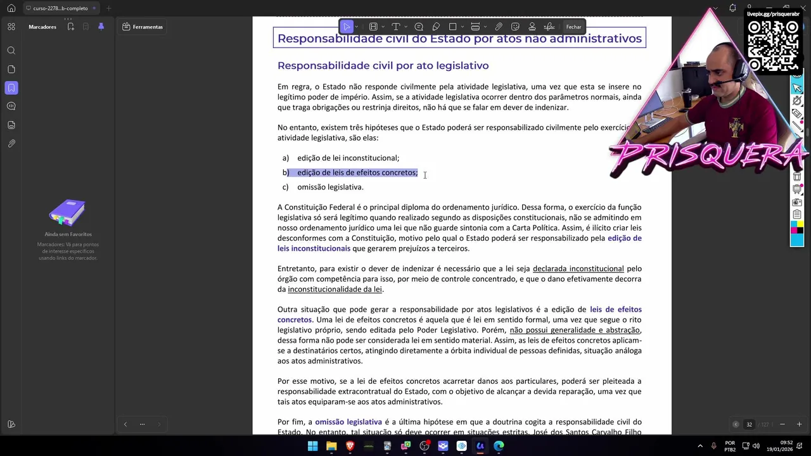This screenshot has height=456, width=811.
Task: Open the attachments sidebar panel
Action: 11,144
